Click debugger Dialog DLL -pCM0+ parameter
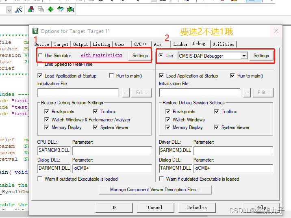The height and width of the screenshot is (218, 291). point(233,168)
